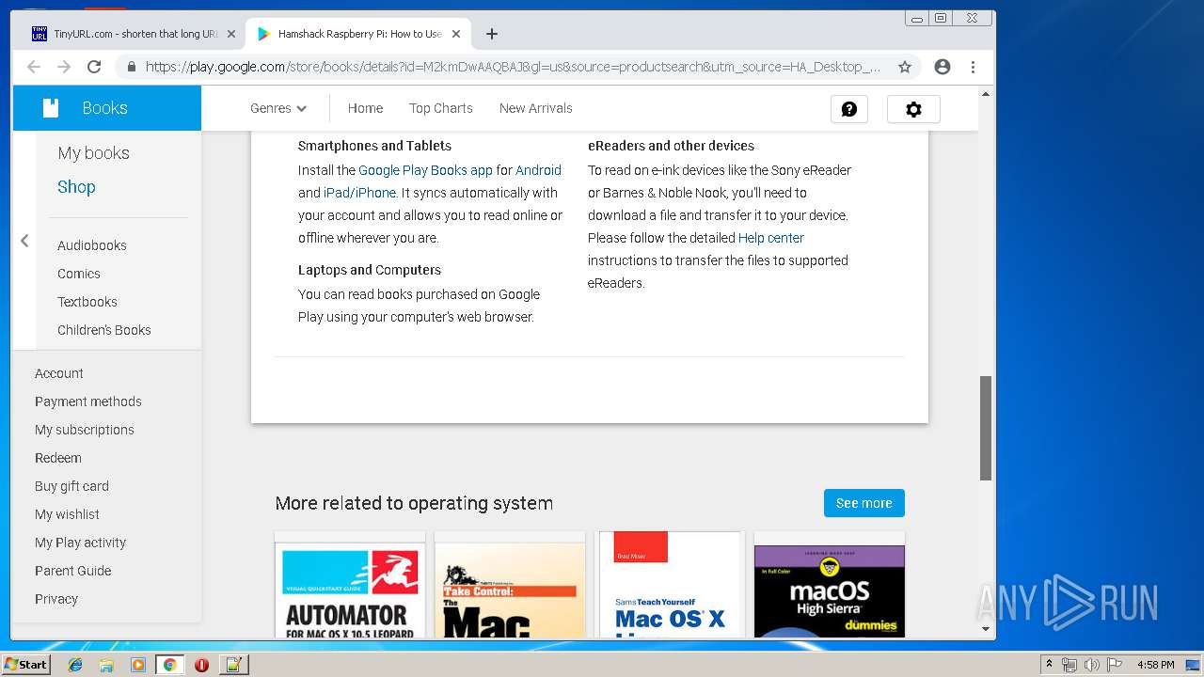Follow the Android link
This screenshot has height=677, width=1204.
[x=538, y=170]
